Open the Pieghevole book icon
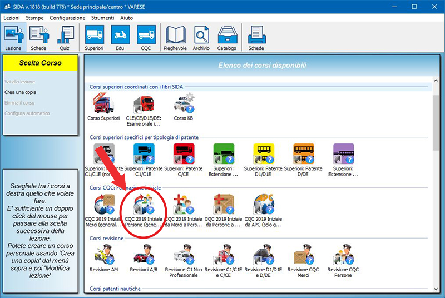Viewport: 445px width, 298px height. click(175, 38)
